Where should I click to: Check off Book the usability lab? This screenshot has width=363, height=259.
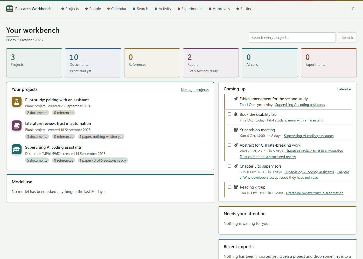[229, 114]
